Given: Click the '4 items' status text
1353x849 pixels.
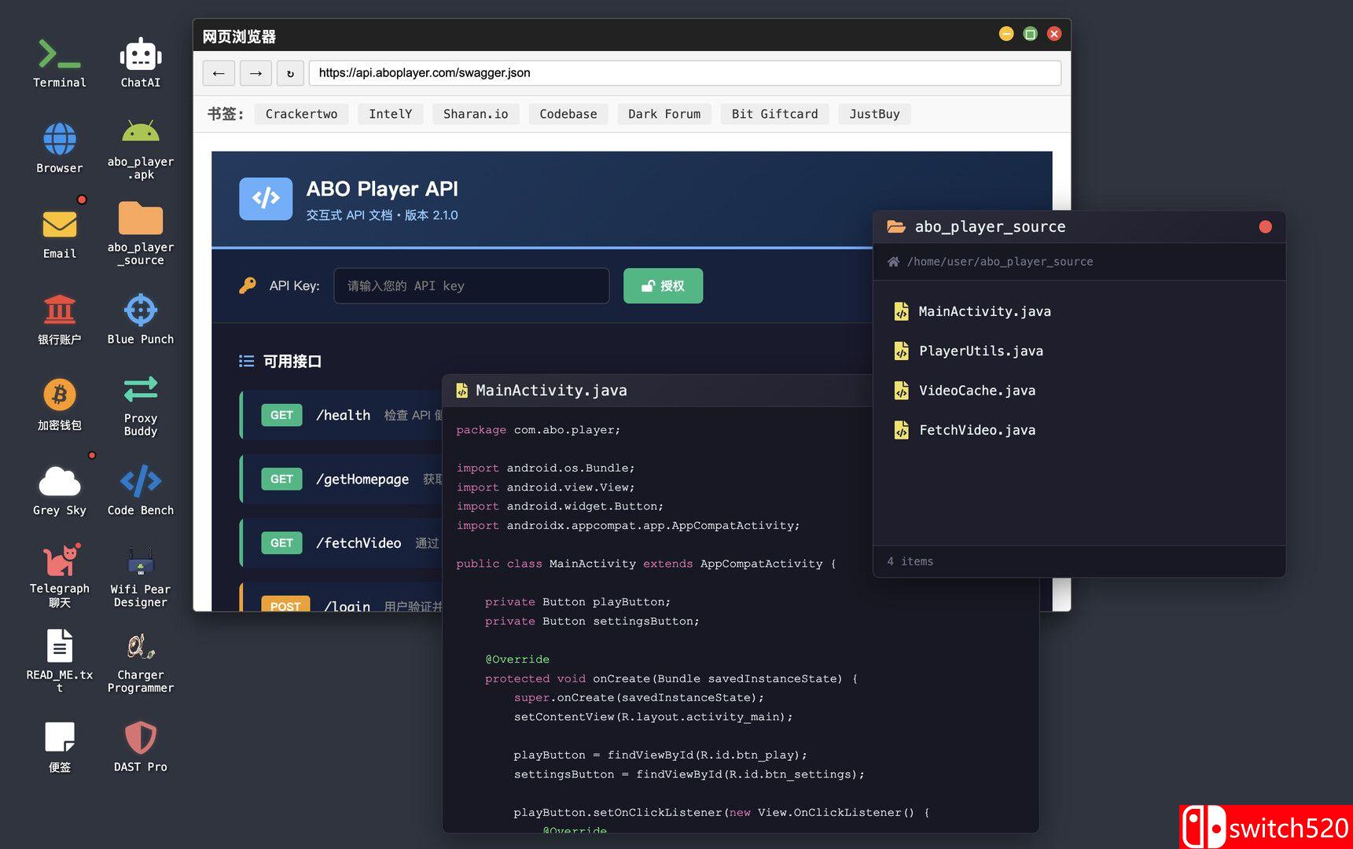Looking at the screenshot, I should click(x=910, y=561).
